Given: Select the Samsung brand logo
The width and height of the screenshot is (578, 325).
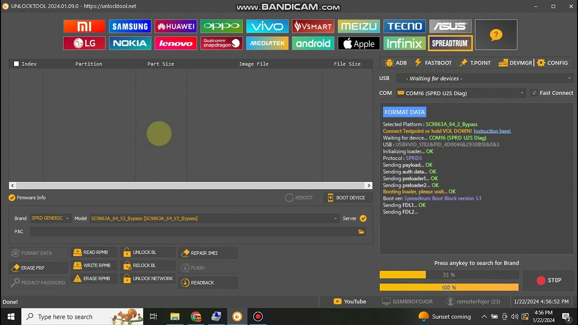Looking at the screenshot, I should click(x=130, y=26).
